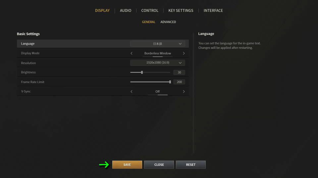318x178 pixels.
Task: Go to the Key Settings tab
Action: pos(181,11)
